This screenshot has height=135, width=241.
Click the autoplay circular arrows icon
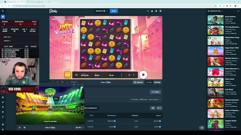pyautogui.click(x=129, y=75)
